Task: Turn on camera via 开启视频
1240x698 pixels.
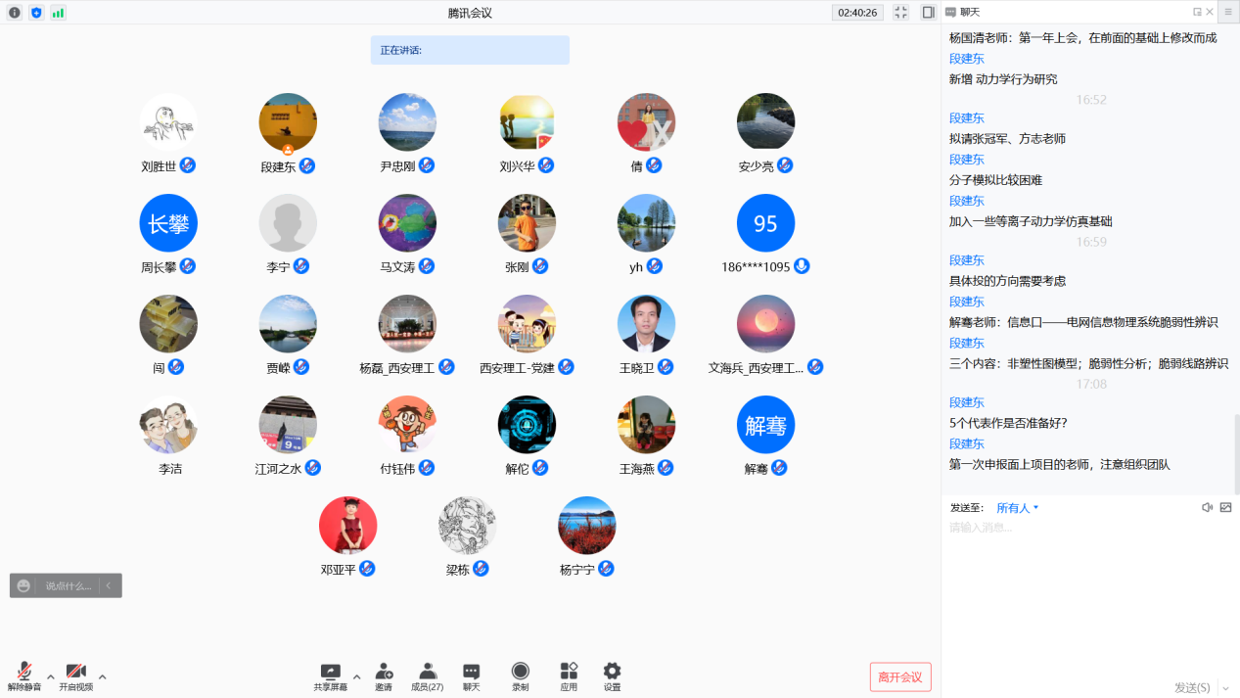Action: pyautogui.click(x=75, y=673)
